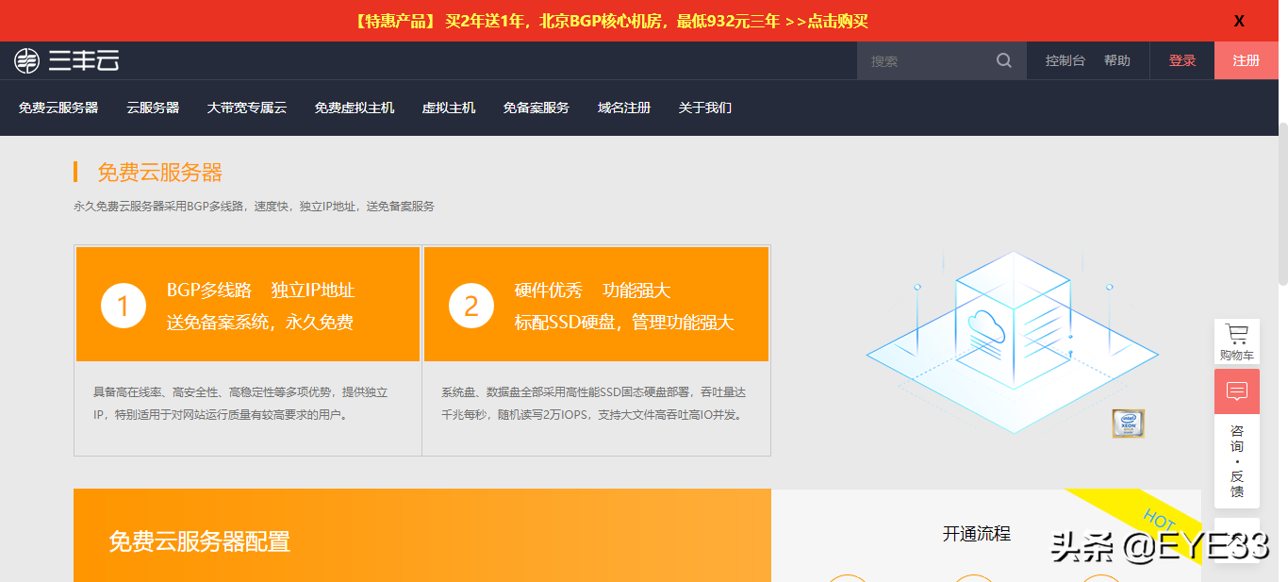Screen dimensions: 1288x582
Task: Open the 帮助 help link
Action: click(x=1117, y=60)
